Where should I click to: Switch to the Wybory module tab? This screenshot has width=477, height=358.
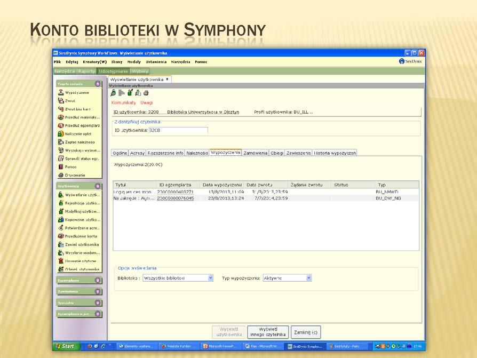[x=140, y=71]
